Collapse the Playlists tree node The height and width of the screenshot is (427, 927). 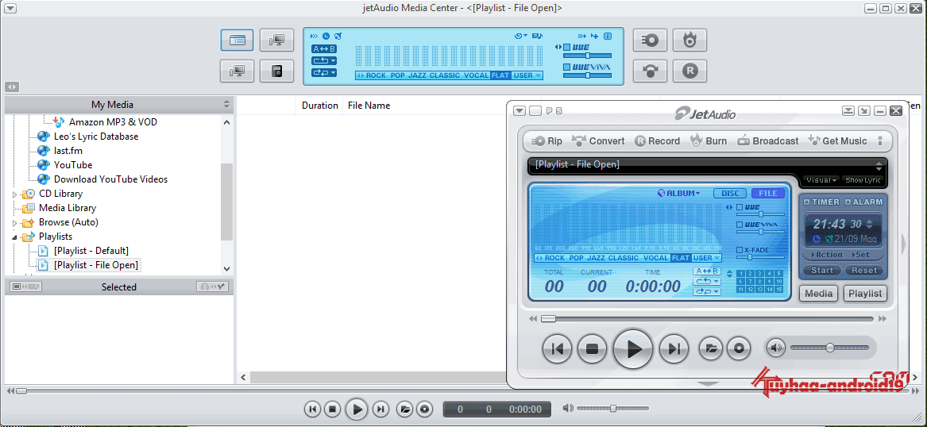click(15, 237)
